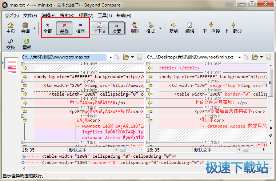Click right pane horizontal scrollbar thumb

pyautogui.click(x=245, y=150)
